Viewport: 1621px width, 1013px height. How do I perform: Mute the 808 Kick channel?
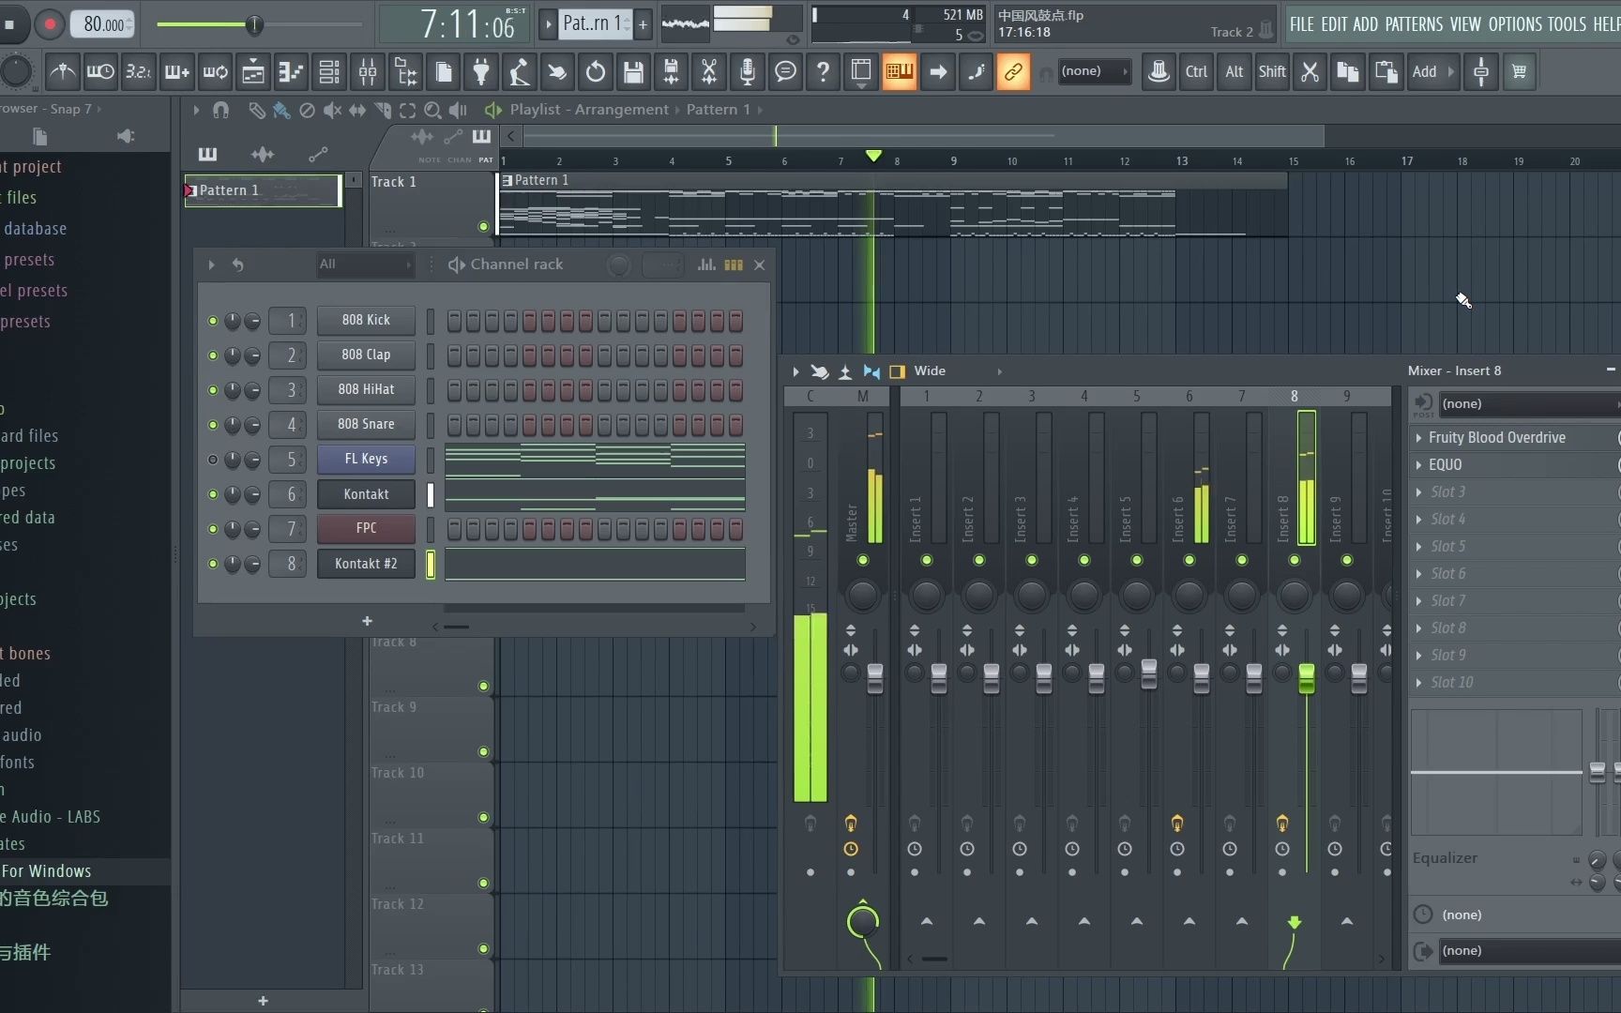213,321
